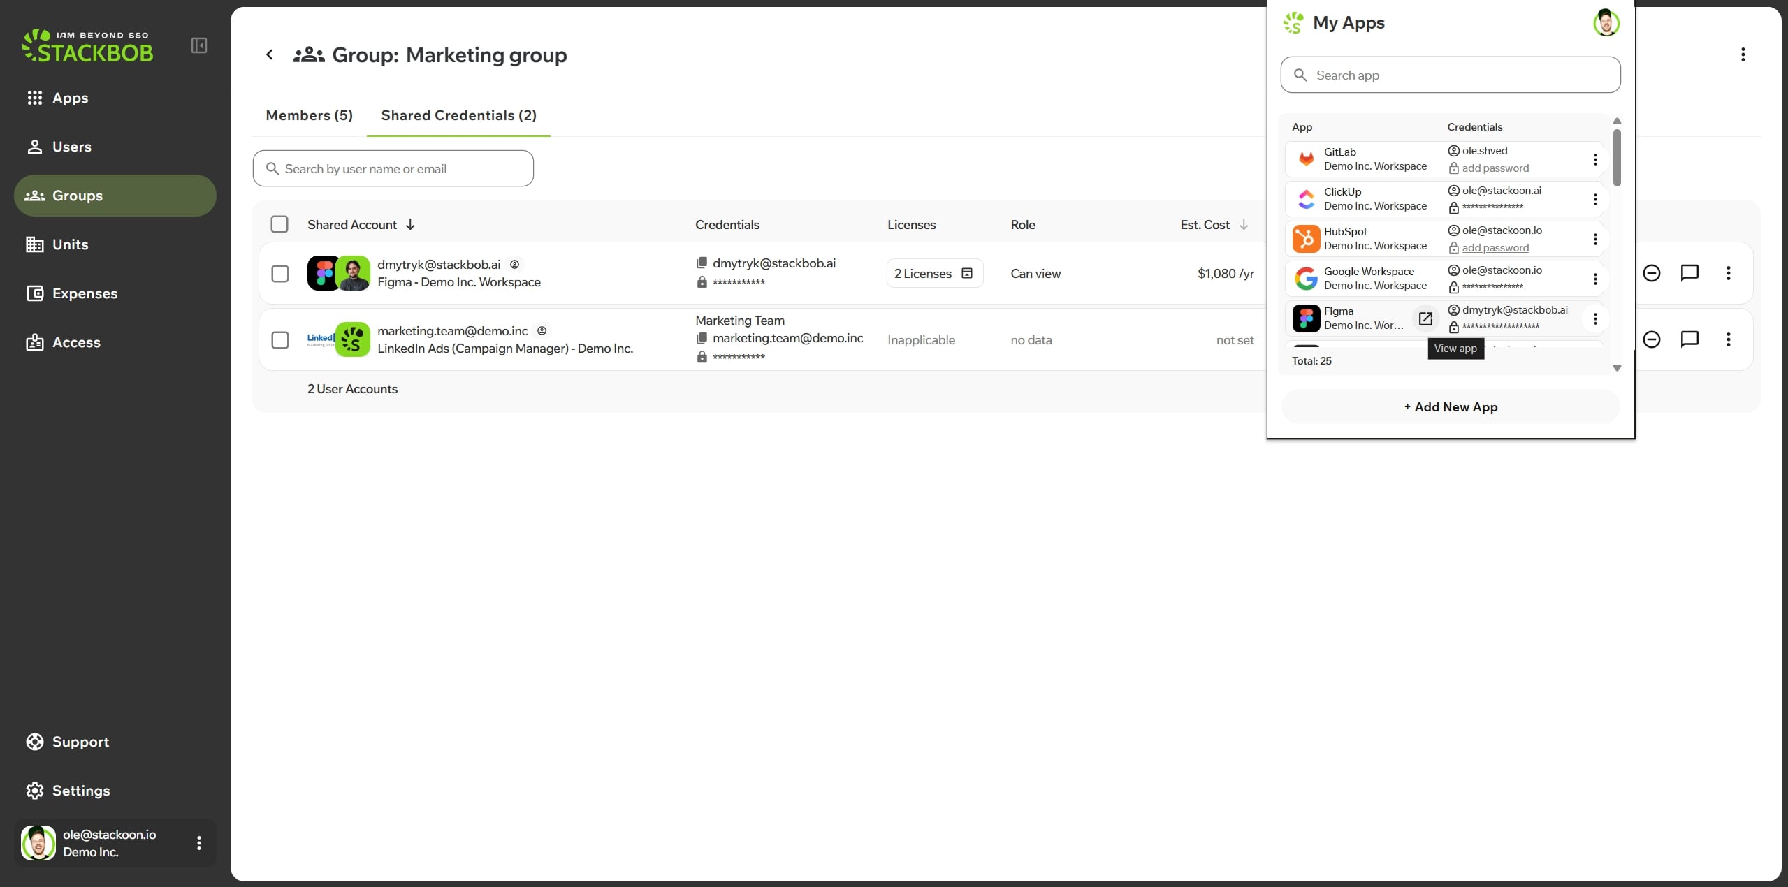Toggle select-all checkbox in table header

[x=279, y=224]
